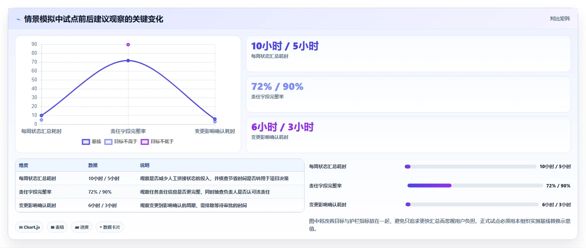586x248 pixels.
Task: Click table cell 10小时 / 5小时
Action: [x=104, y=179]
